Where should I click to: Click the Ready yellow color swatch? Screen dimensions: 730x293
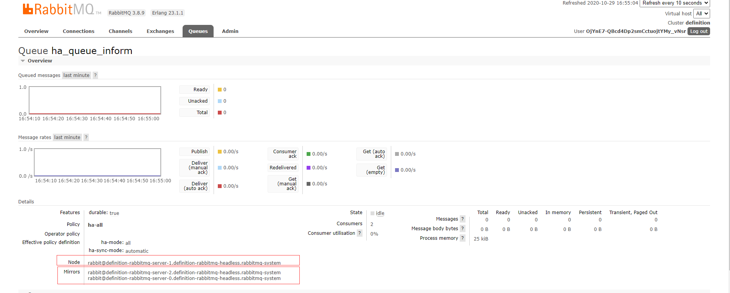coord(220,90)
